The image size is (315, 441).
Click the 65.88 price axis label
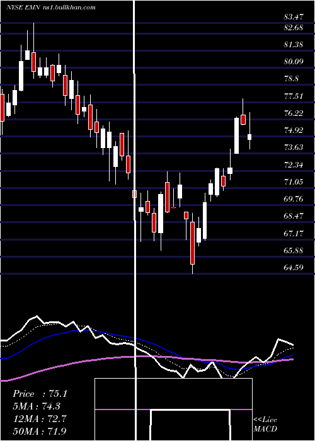coord(294,251)
